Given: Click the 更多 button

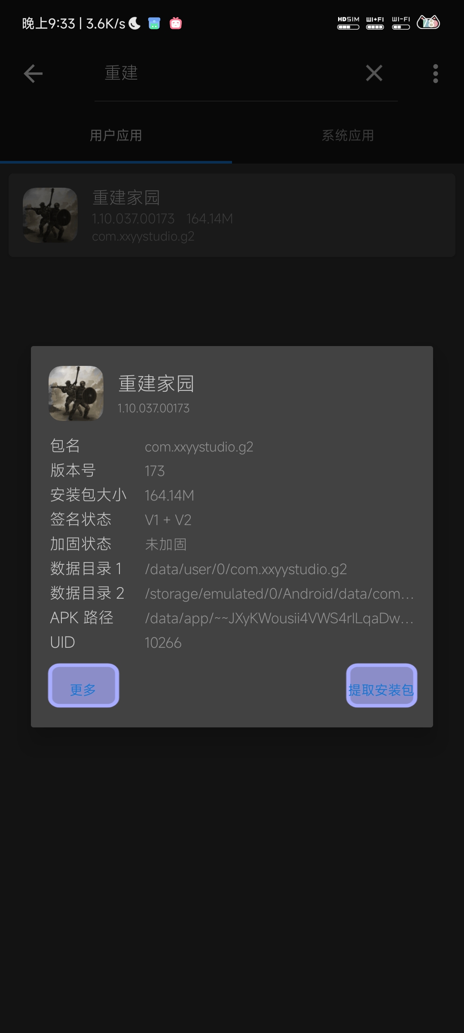Looking at the screenshot, I should [83, 685].
